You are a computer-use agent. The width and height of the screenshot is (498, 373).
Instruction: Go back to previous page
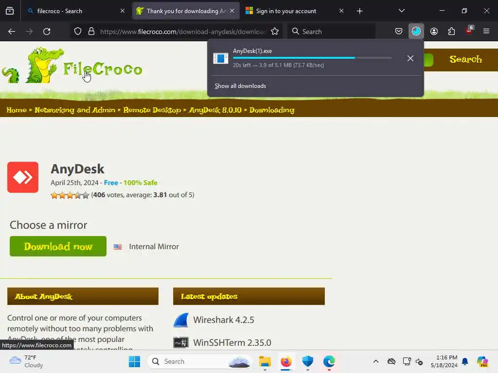point(12,32)
